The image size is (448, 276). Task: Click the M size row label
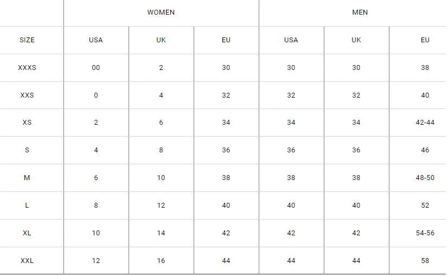27,178
